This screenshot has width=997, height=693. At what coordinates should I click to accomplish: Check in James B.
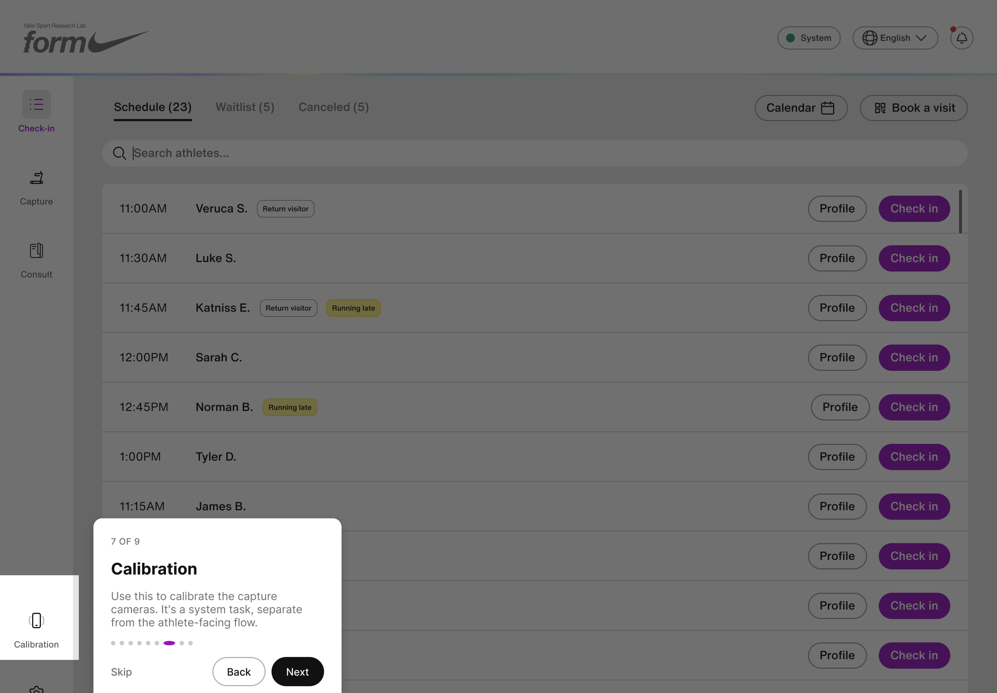click(x=914, y=507)
